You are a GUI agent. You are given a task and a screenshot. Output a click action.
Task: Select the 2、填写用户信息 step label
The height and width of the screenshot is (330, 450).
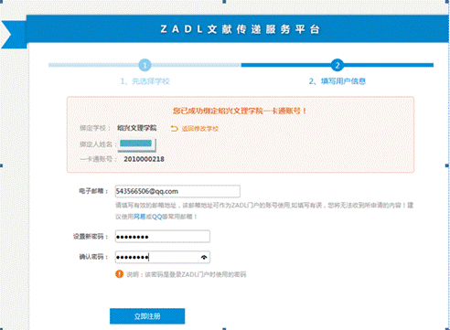point(337,81)
